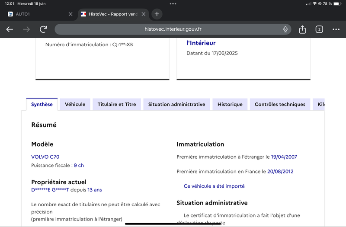Tap the microphone voice search icon
The image size is (346, 227).
[285, 29]
